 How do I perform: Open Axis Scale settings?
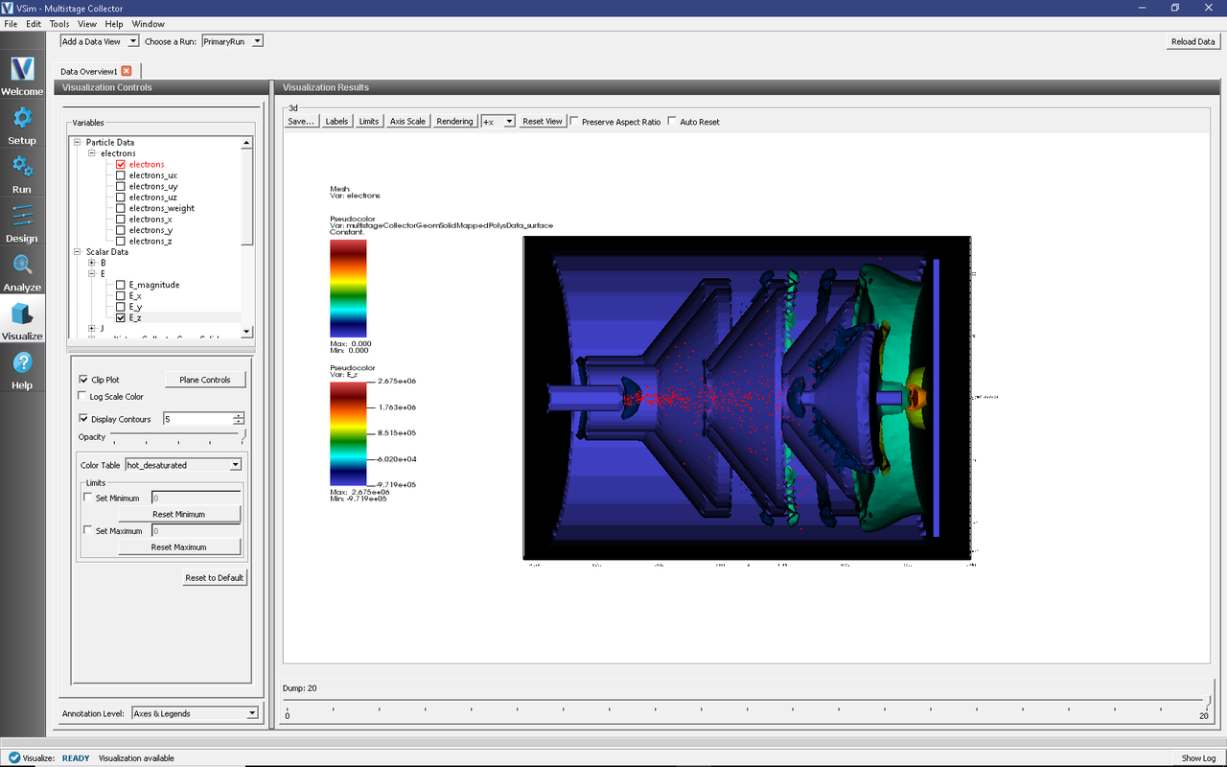(407, 122)
